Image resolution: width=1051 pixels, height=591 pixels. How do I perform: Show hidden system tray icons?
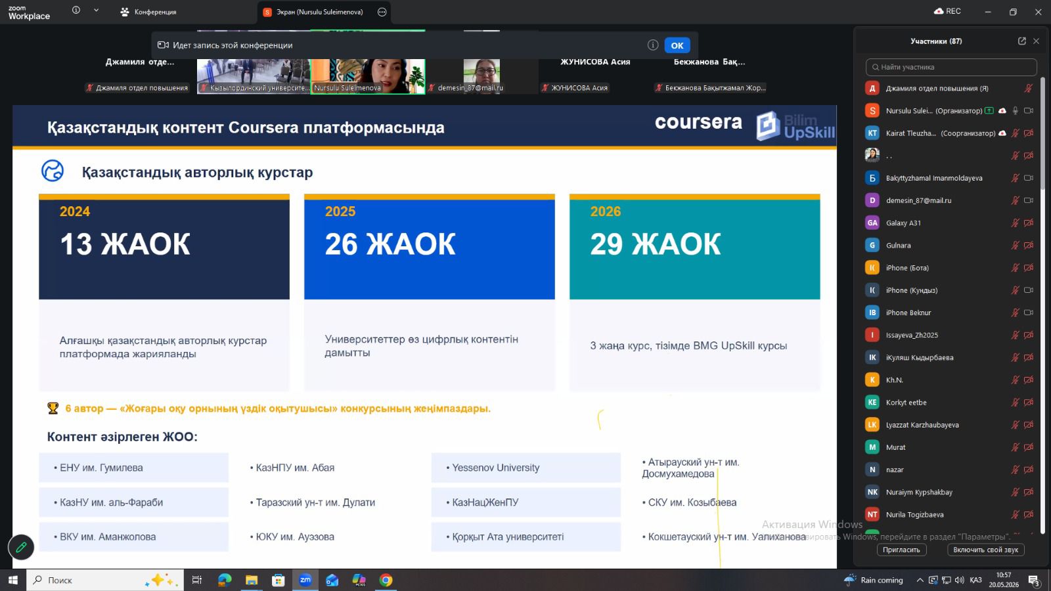[920, 580]
